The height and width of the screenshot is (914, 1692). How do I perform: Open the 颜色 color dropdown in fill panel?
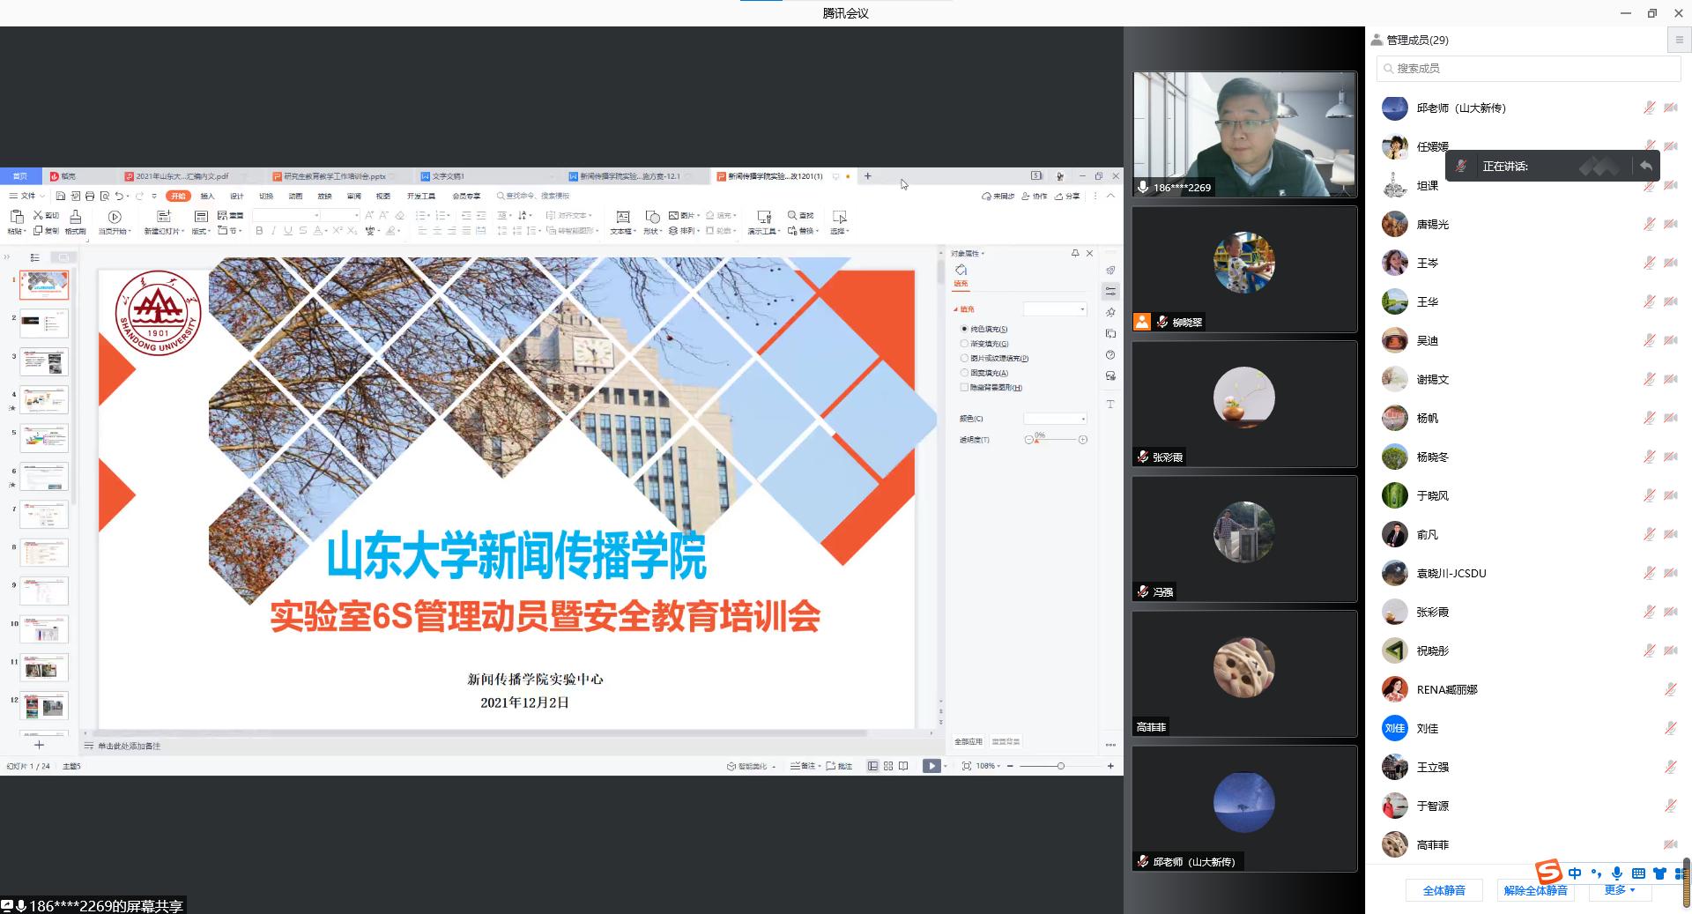click(1055, 419)
